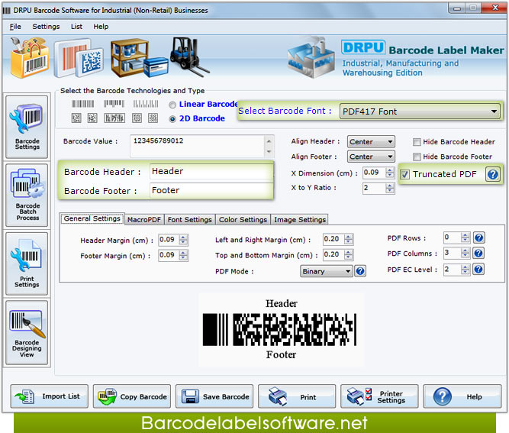Adjust the X Dimension stepper arrows

click(x=390, y=173)
